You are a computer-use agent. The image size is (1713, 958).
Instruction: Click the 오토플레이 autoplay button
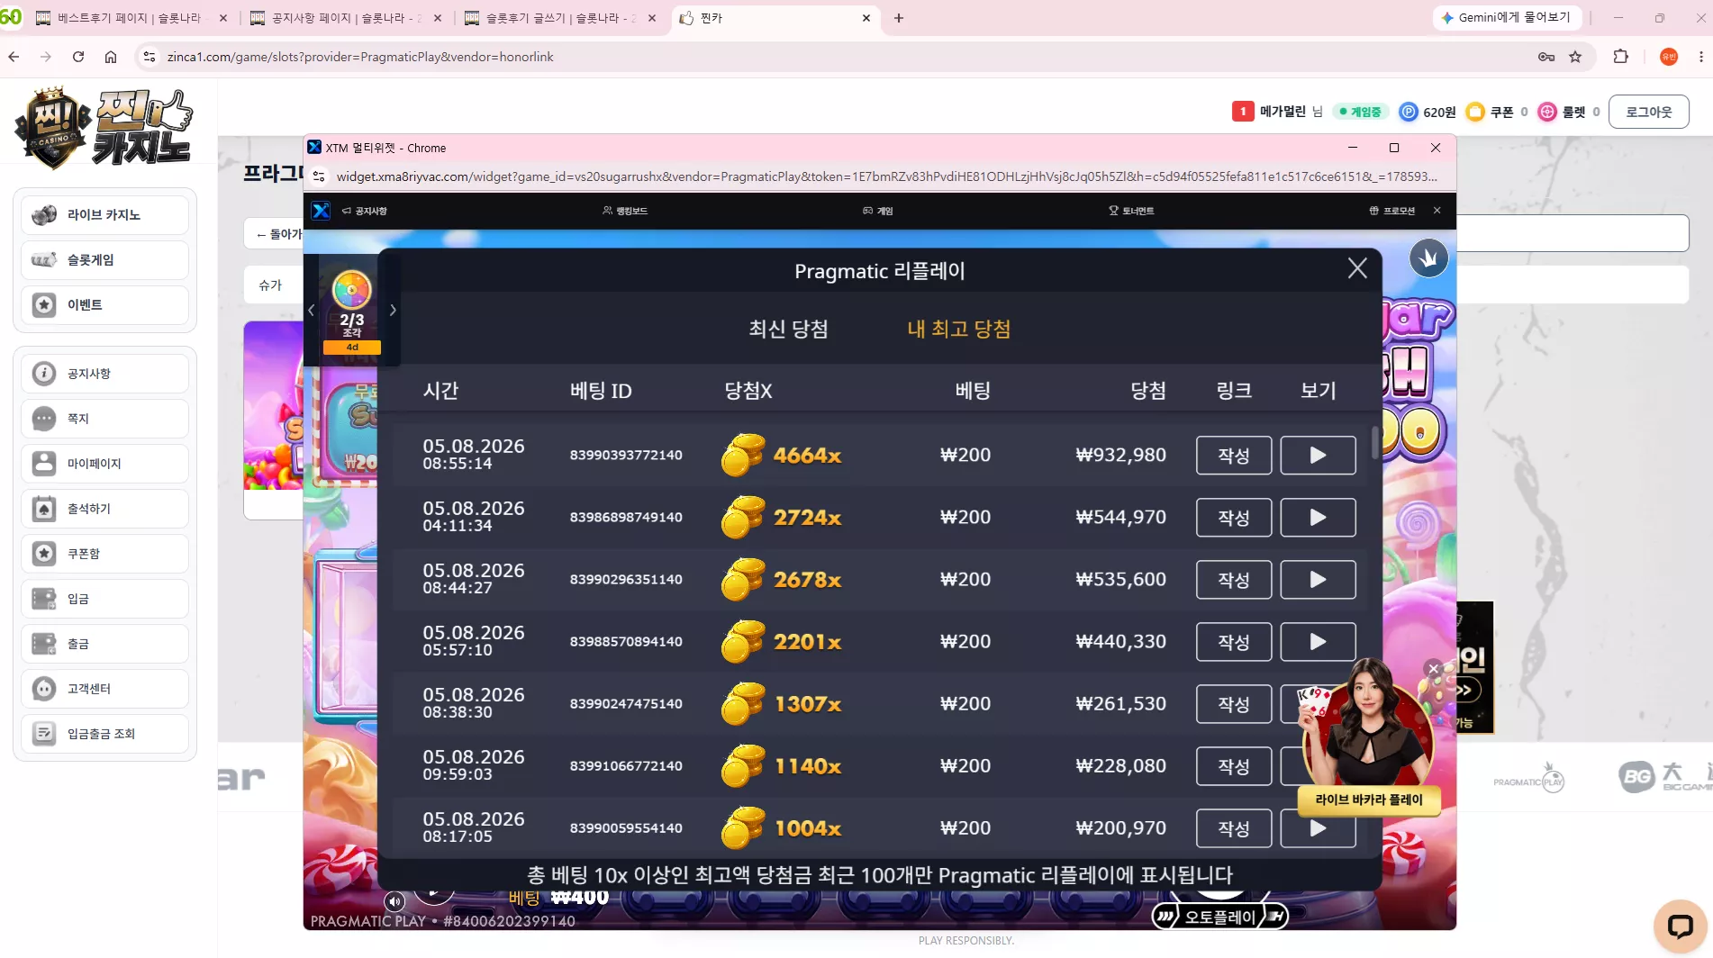(1220, 917)
